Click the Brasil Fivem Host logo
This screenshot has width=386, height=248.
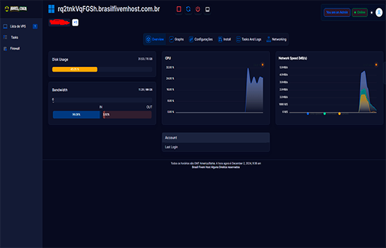(16, 9)
